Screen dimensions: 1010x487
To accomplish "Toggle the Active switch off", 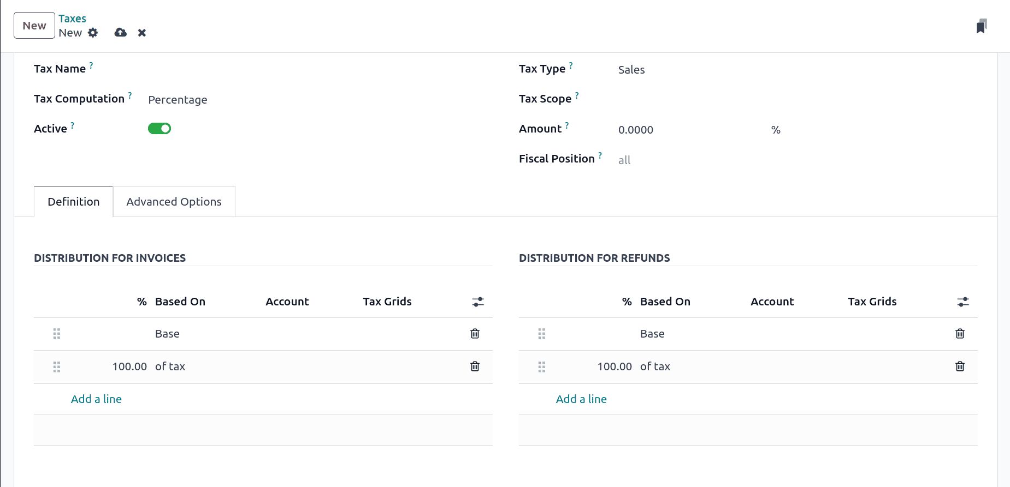I will [160, 129].
